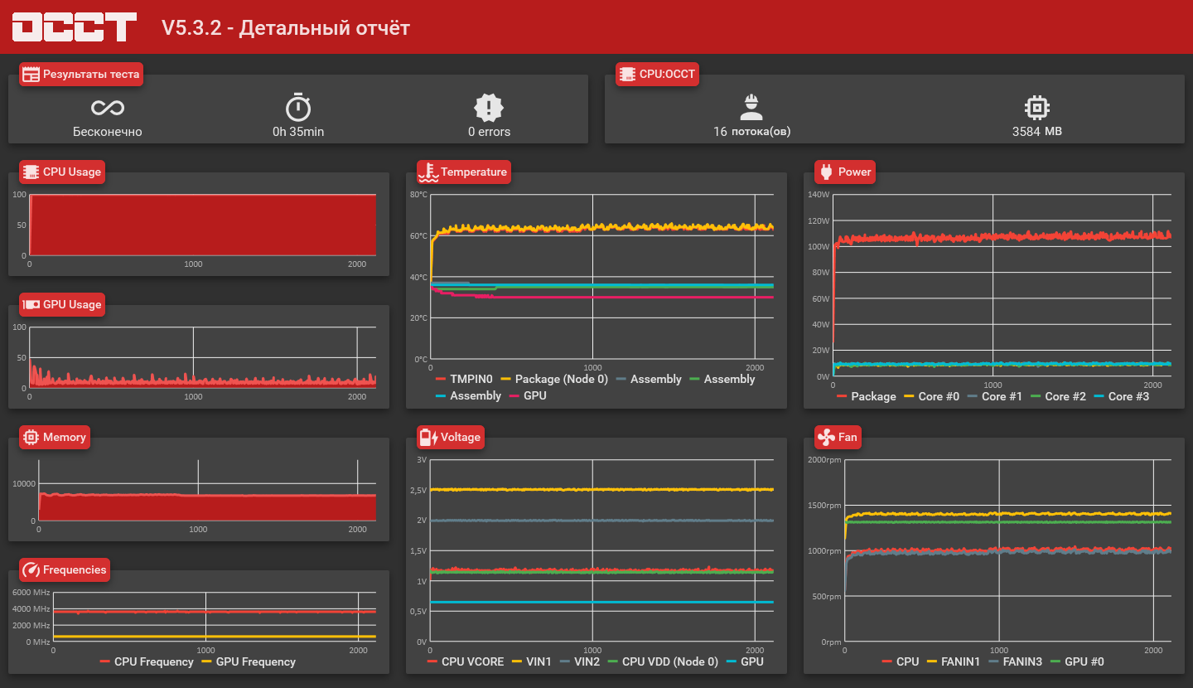Image resolution: width=1193 pixels, height=688 pixels.
Task: Toggle TMPIN0 series in Temperature legend
Action: (464, 379)
